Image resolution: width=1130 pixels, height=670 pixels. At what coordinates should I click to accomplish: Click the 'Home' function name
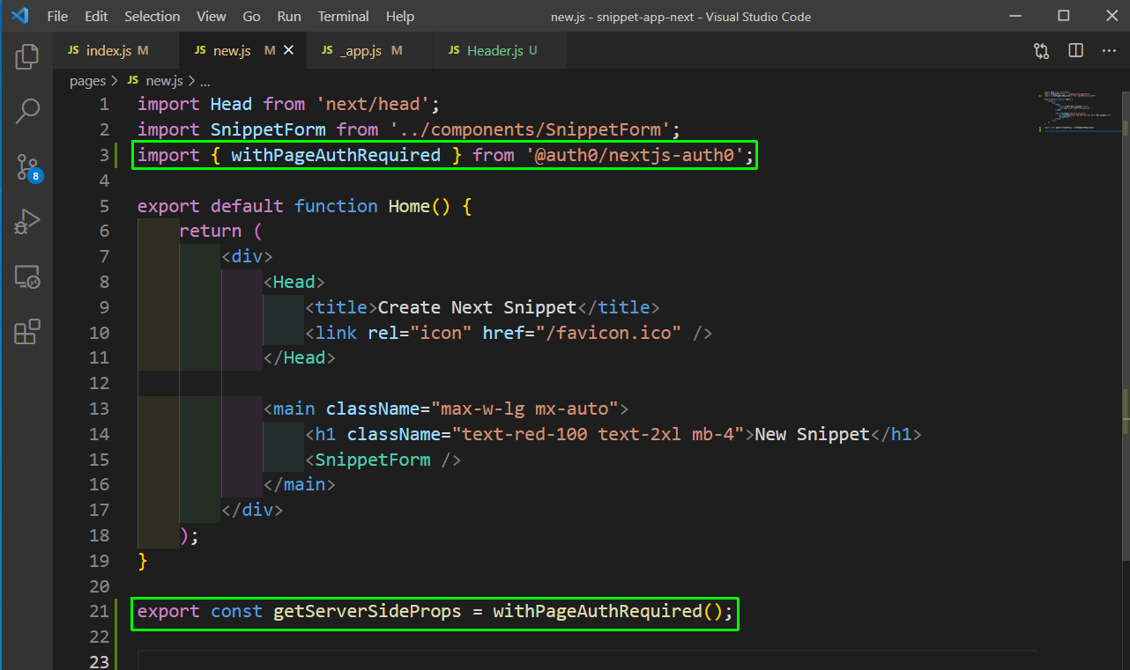[410, 206]
